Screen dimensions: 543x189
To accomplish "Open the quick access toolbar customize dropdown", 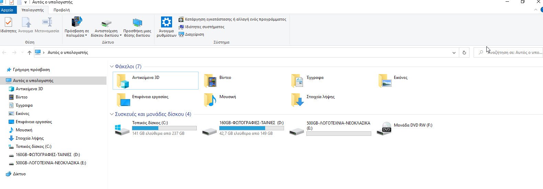I will 25,2.
